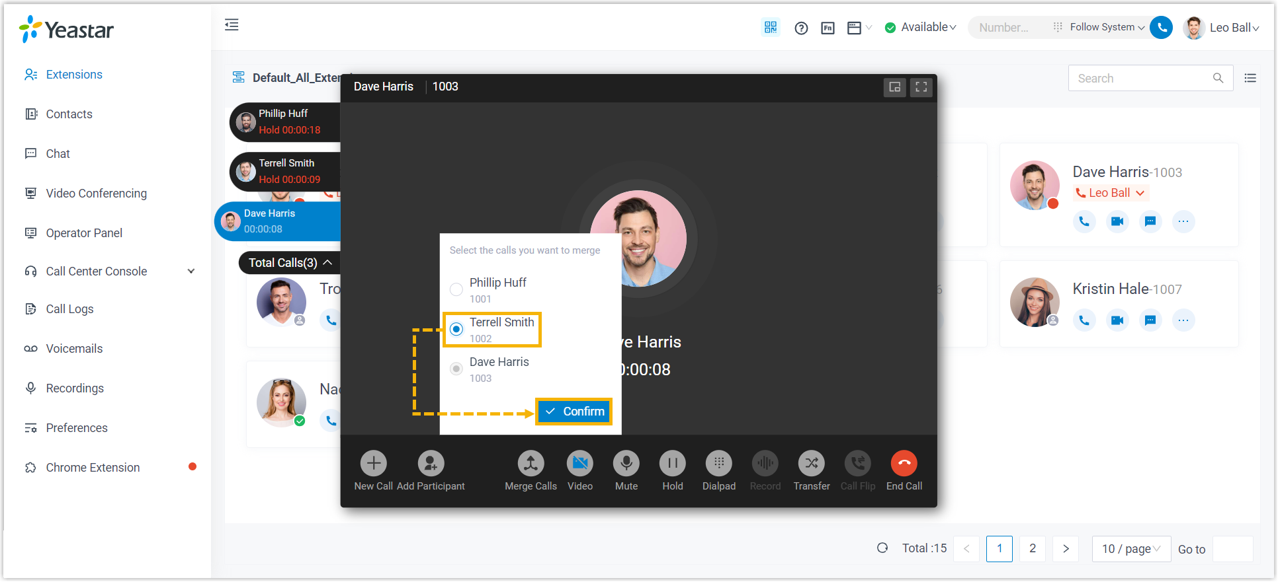1278x582 pixels.
Task: Open the QR code icon
Action: [x=771, y=27]
